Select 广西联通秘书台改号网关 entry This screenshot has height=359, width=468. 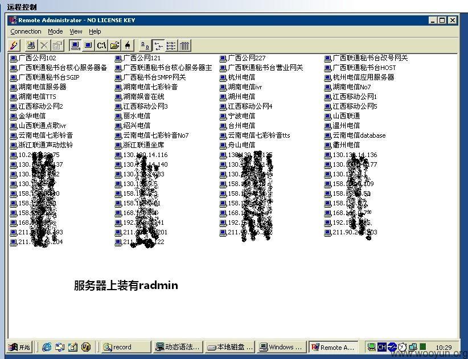(366, 58)
